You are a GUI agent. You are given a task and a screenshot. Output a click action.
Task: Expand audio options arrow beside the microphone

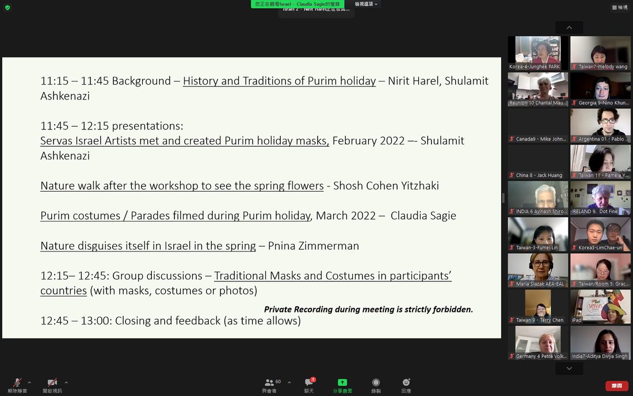click(29, 382)
